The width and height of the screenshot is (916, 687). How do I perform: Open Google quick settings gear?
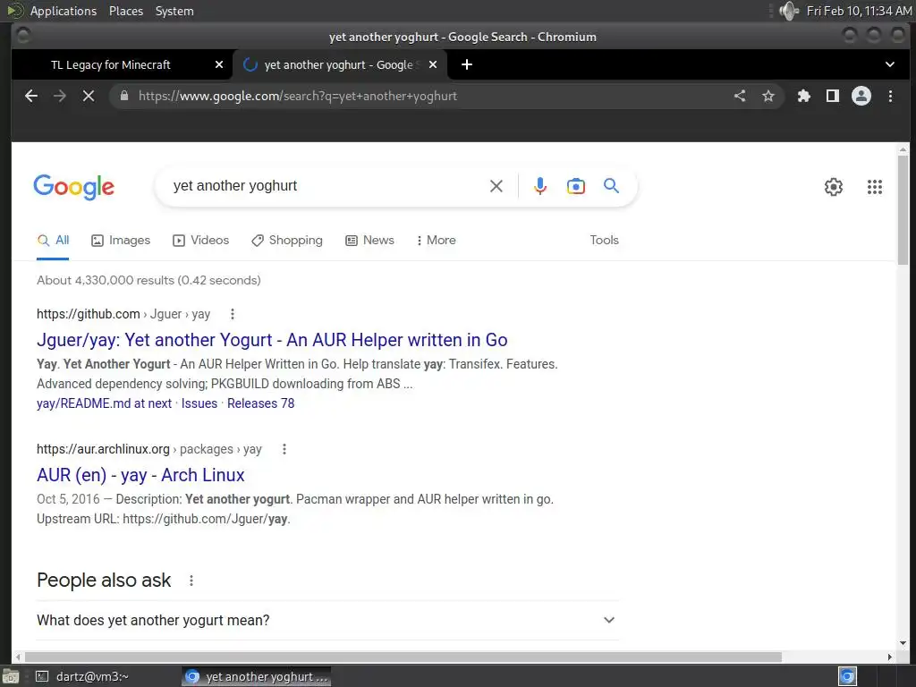coord(834,187)
